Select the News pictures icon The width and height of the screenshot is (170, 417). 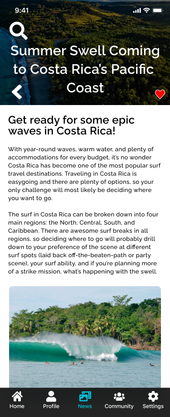pos(85,396)
